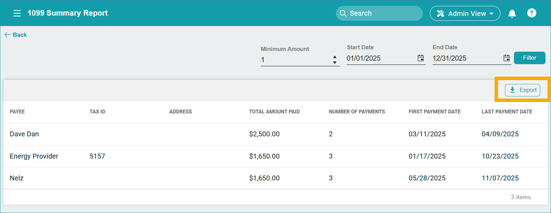The width and height of the screenshot is (551, 213).
Task: Go back using the Back link
Action: pos(16,35)
